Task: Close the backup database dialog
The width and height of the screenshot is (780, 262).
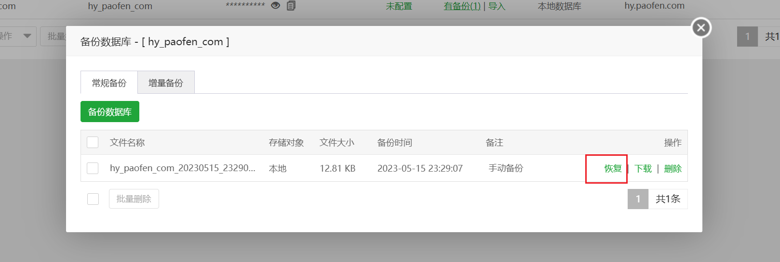Action: click(701, 28)
